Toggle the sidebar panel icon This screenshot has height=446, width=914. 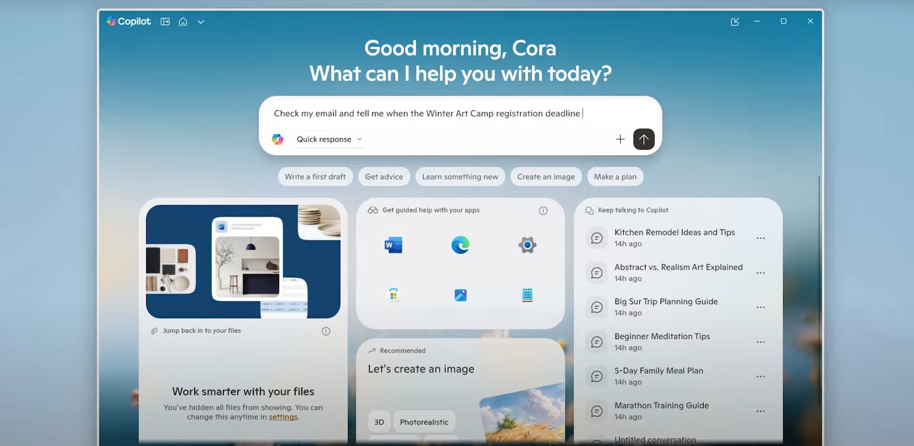coord(165,21)
